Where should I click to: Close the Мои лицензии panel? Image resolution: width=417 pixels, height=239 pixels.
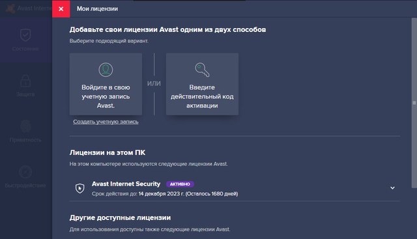tap(61, 8)
